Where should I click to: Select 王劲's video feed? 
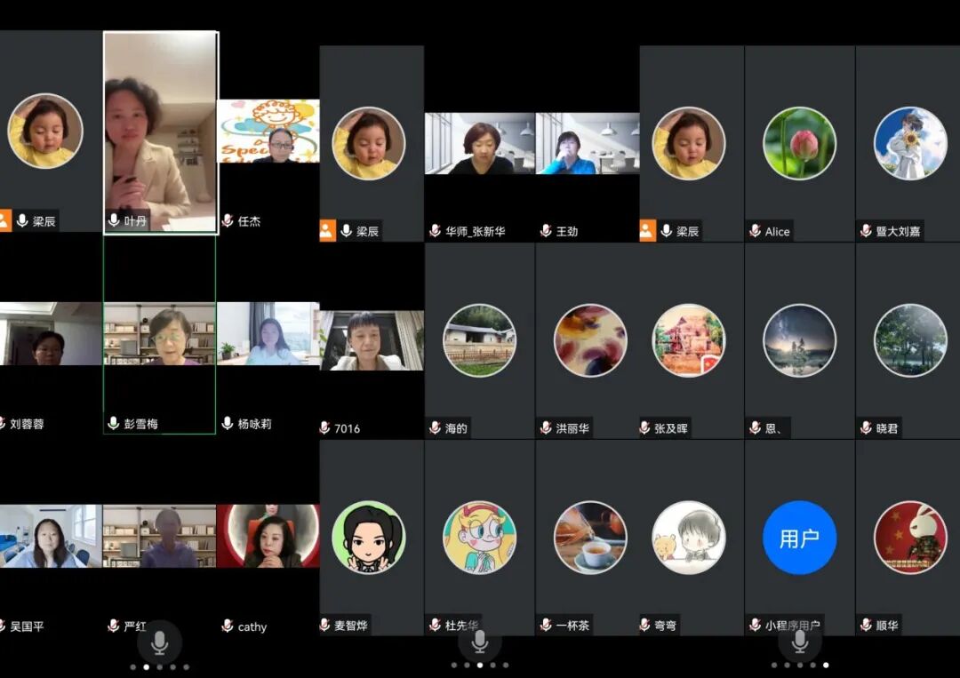(x=588, y=143)
